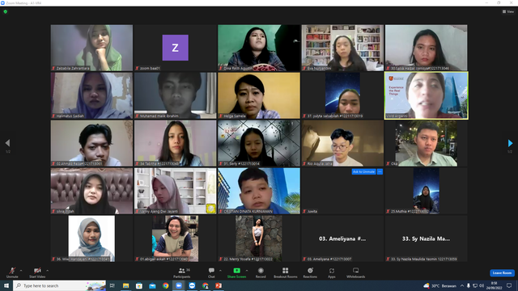Click the taskbar search box
Viewport: 518px width, 291px height.
click(59, 285)
